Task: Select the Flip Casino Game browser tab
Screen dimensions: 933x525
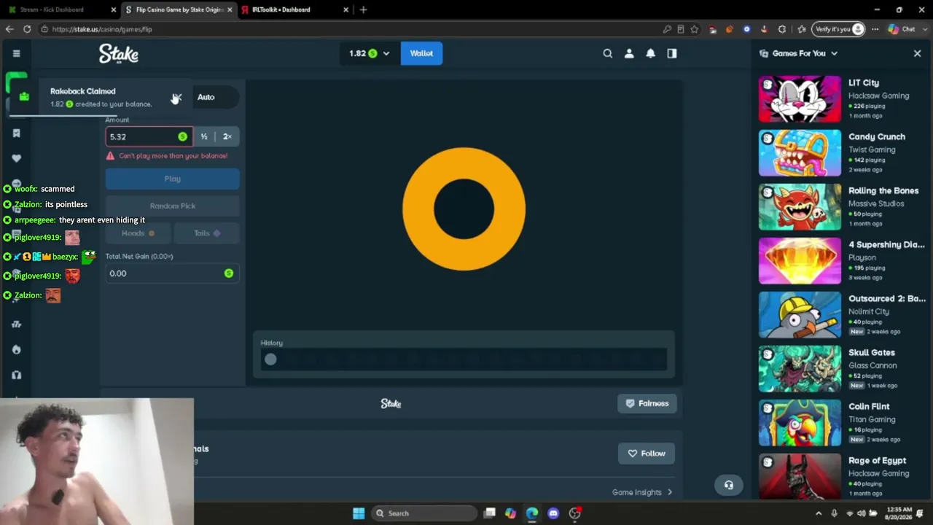Action: pyautogui.click(x=179, y=9)
